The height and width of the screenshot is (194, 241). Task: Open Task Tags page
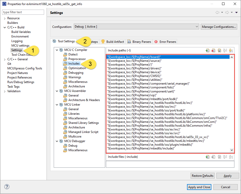(13, 87)
